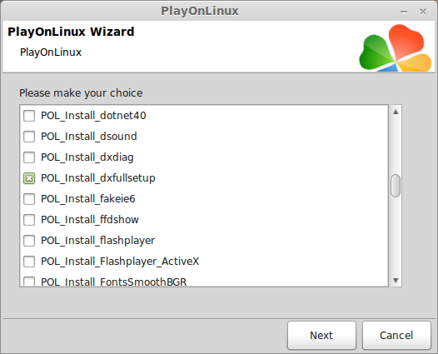Click the Cancel button
The width and height of the screenshot is (438, 354).
(x=396, y=336)
